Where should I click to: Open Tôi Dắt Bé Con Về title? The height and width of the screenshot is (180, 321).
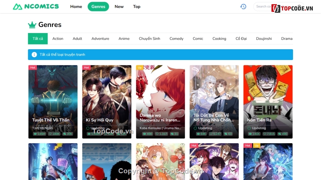(214, 118)
